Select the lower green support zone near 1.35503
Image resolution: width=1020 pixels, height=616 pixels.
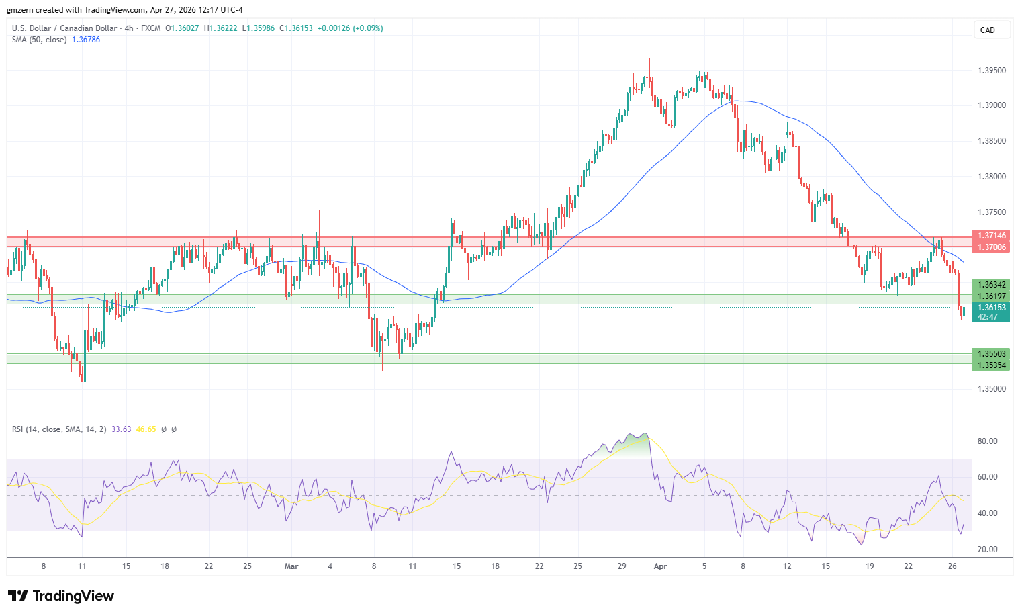(489, 359)
